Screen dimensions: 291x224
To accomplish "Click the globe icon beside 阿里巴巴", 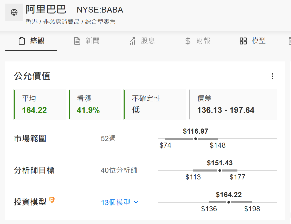I will tap(14, 12).
